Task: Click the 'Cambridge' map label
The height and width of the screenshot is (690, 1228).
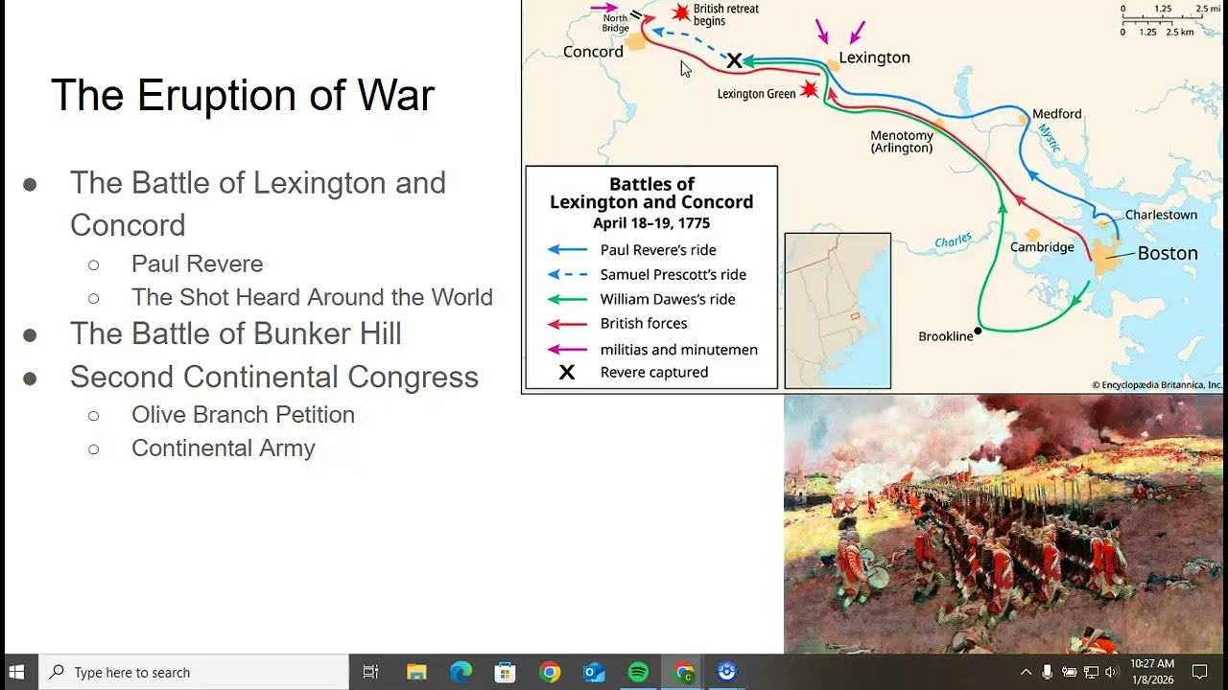Action: coord(1042,246)
